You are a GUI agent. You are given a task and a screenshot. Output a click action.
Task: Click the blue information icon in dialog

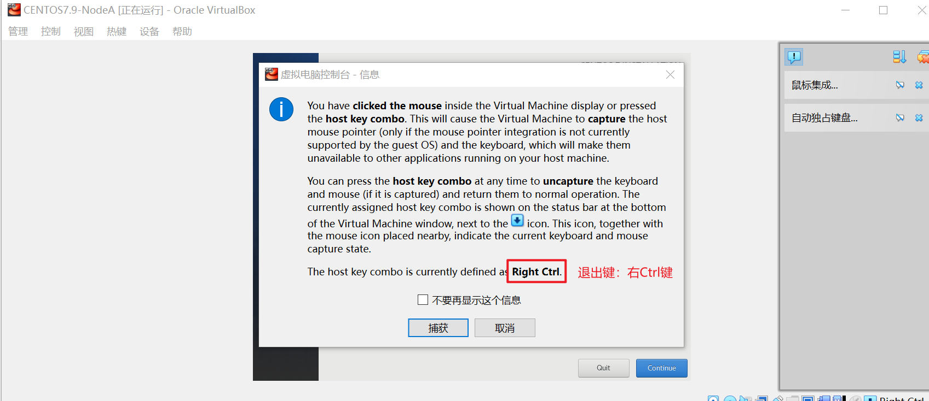281,109
